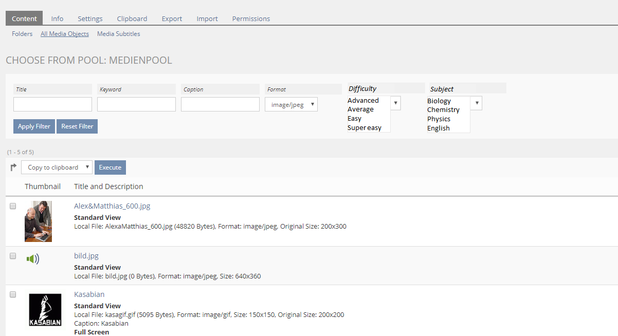618x336 pixels.
Task: Focus the Title filter text field
Action: coord(52,104)
